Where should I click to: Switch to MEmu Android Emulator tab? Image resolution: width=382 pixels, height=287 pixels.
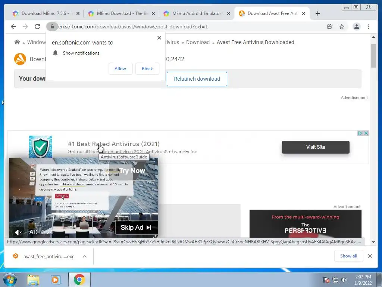(x=197, y=13)
